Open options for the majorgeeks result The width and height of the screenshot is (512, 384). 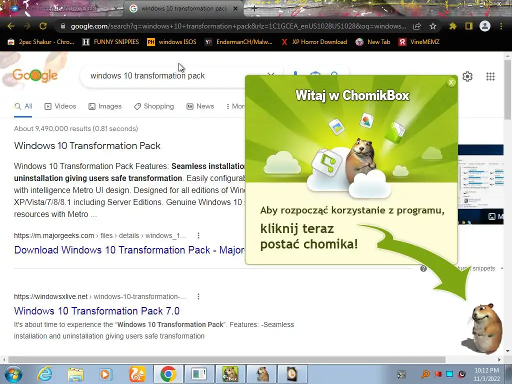(198, 235)
